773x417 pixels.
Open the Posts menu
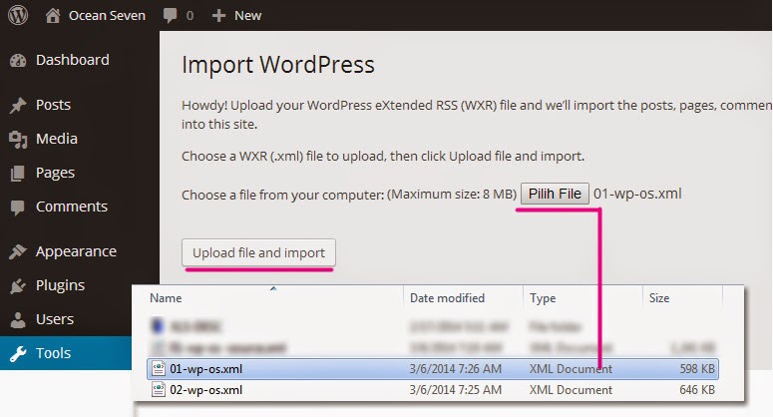click(53, 105)
